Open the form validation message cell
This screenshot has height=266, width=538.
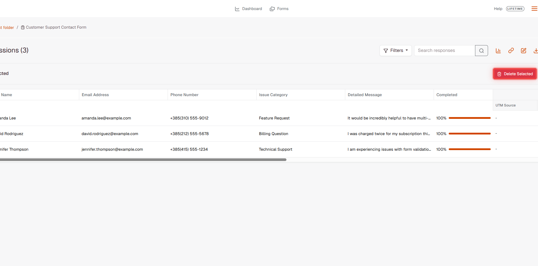tap(389, 150)
